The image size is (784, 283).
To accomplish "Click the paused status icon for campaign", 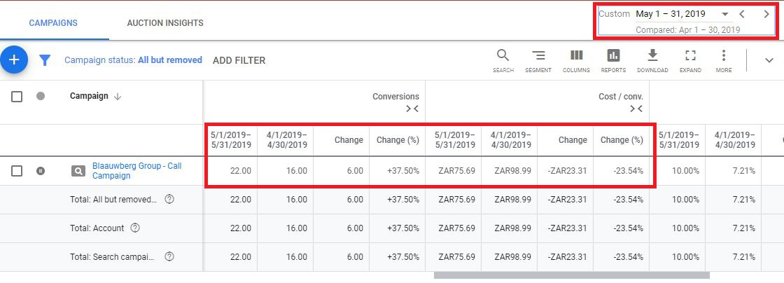I will tap(41, 171).
